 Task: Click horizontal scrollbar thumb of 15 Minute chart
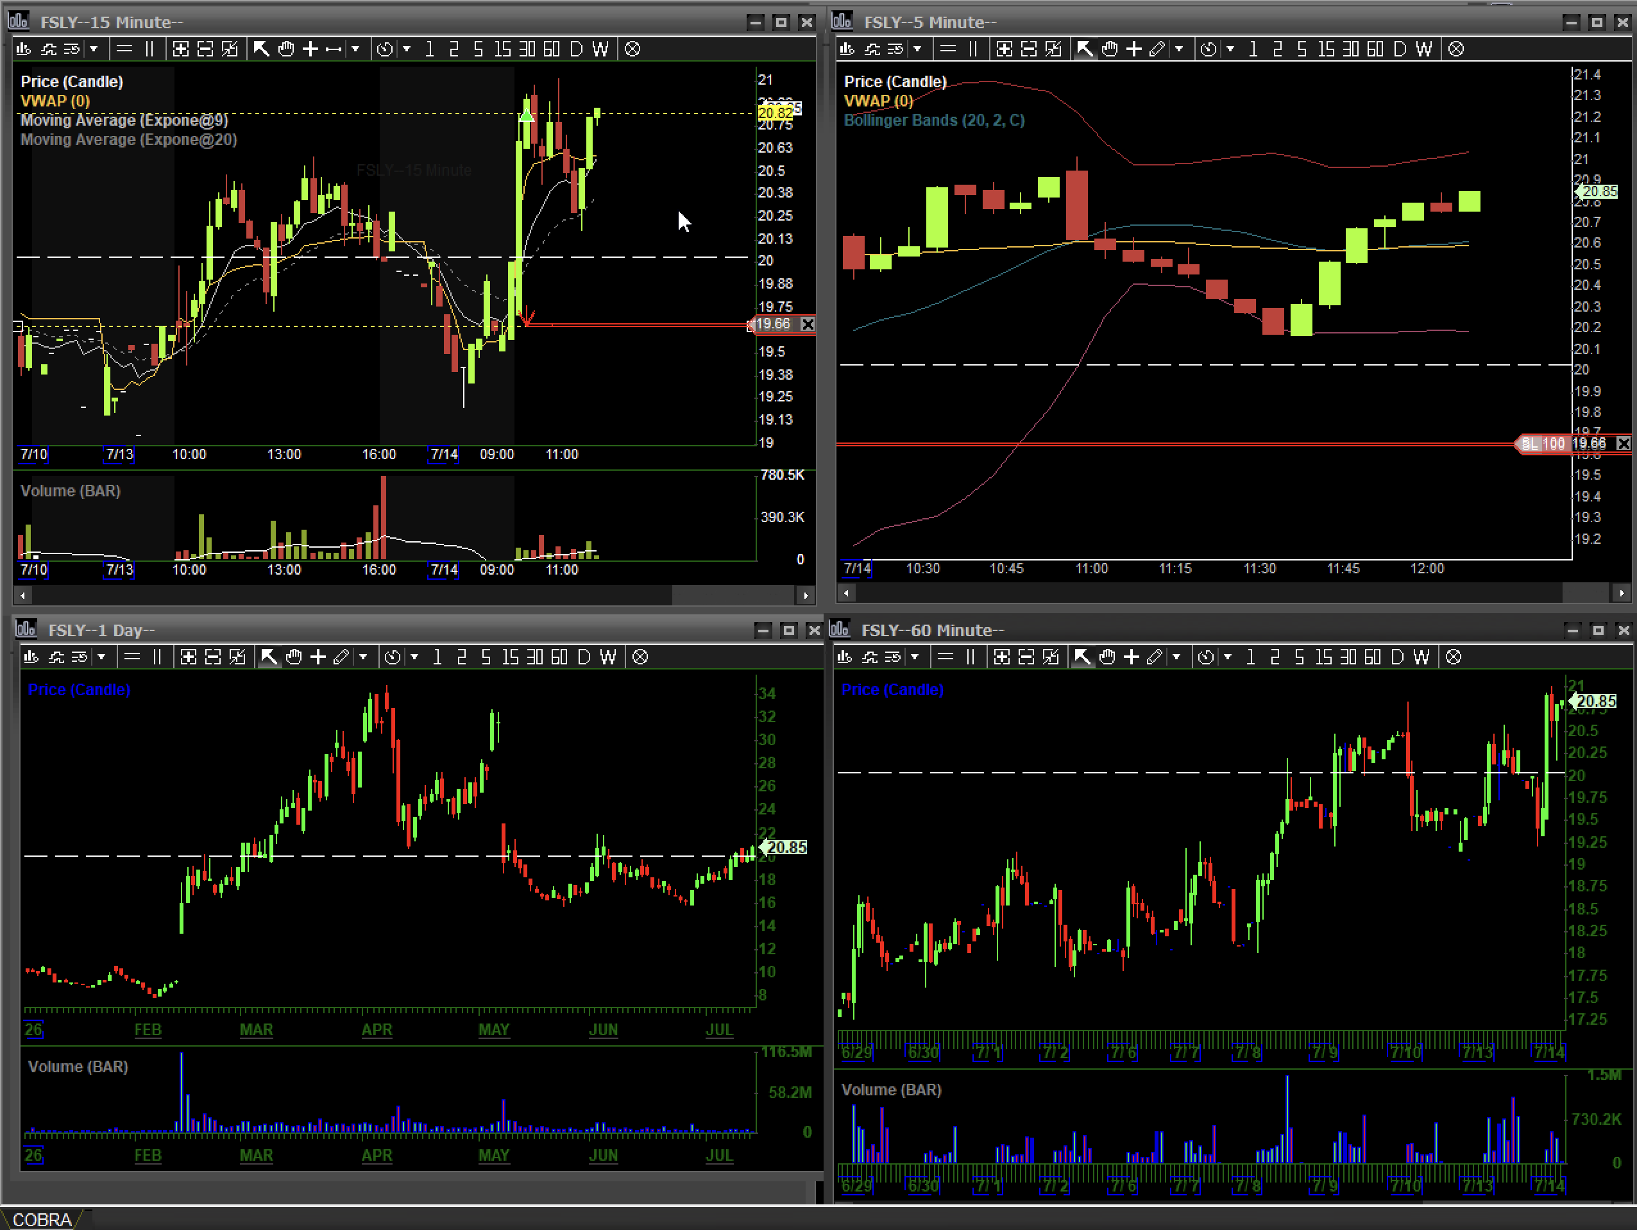click(734, 594)
